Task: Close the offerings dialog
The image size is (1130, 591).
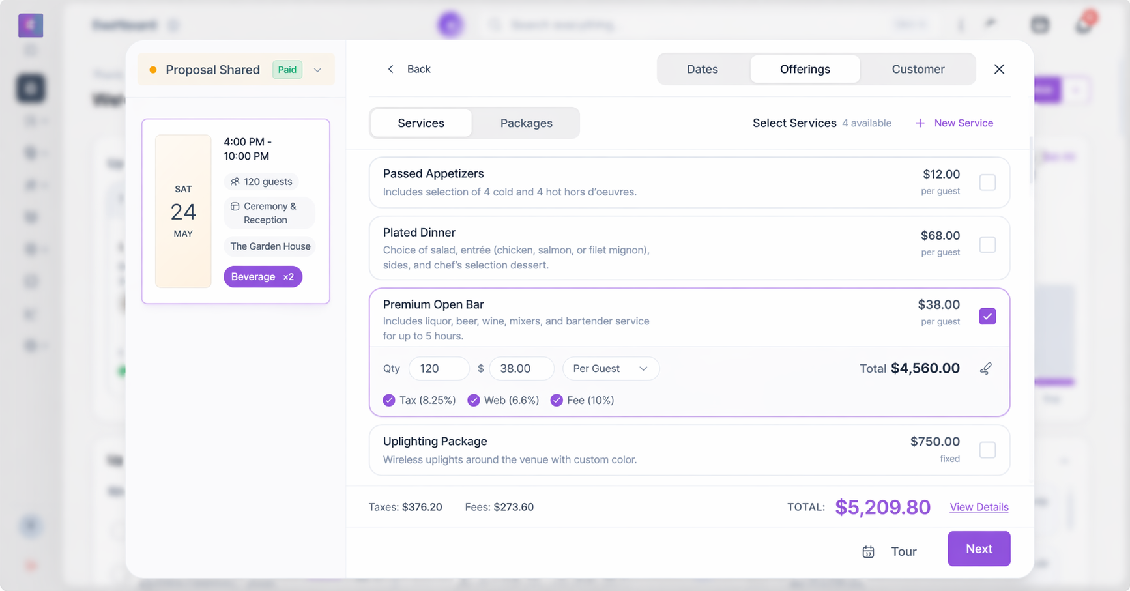Action: click(999, 69)
